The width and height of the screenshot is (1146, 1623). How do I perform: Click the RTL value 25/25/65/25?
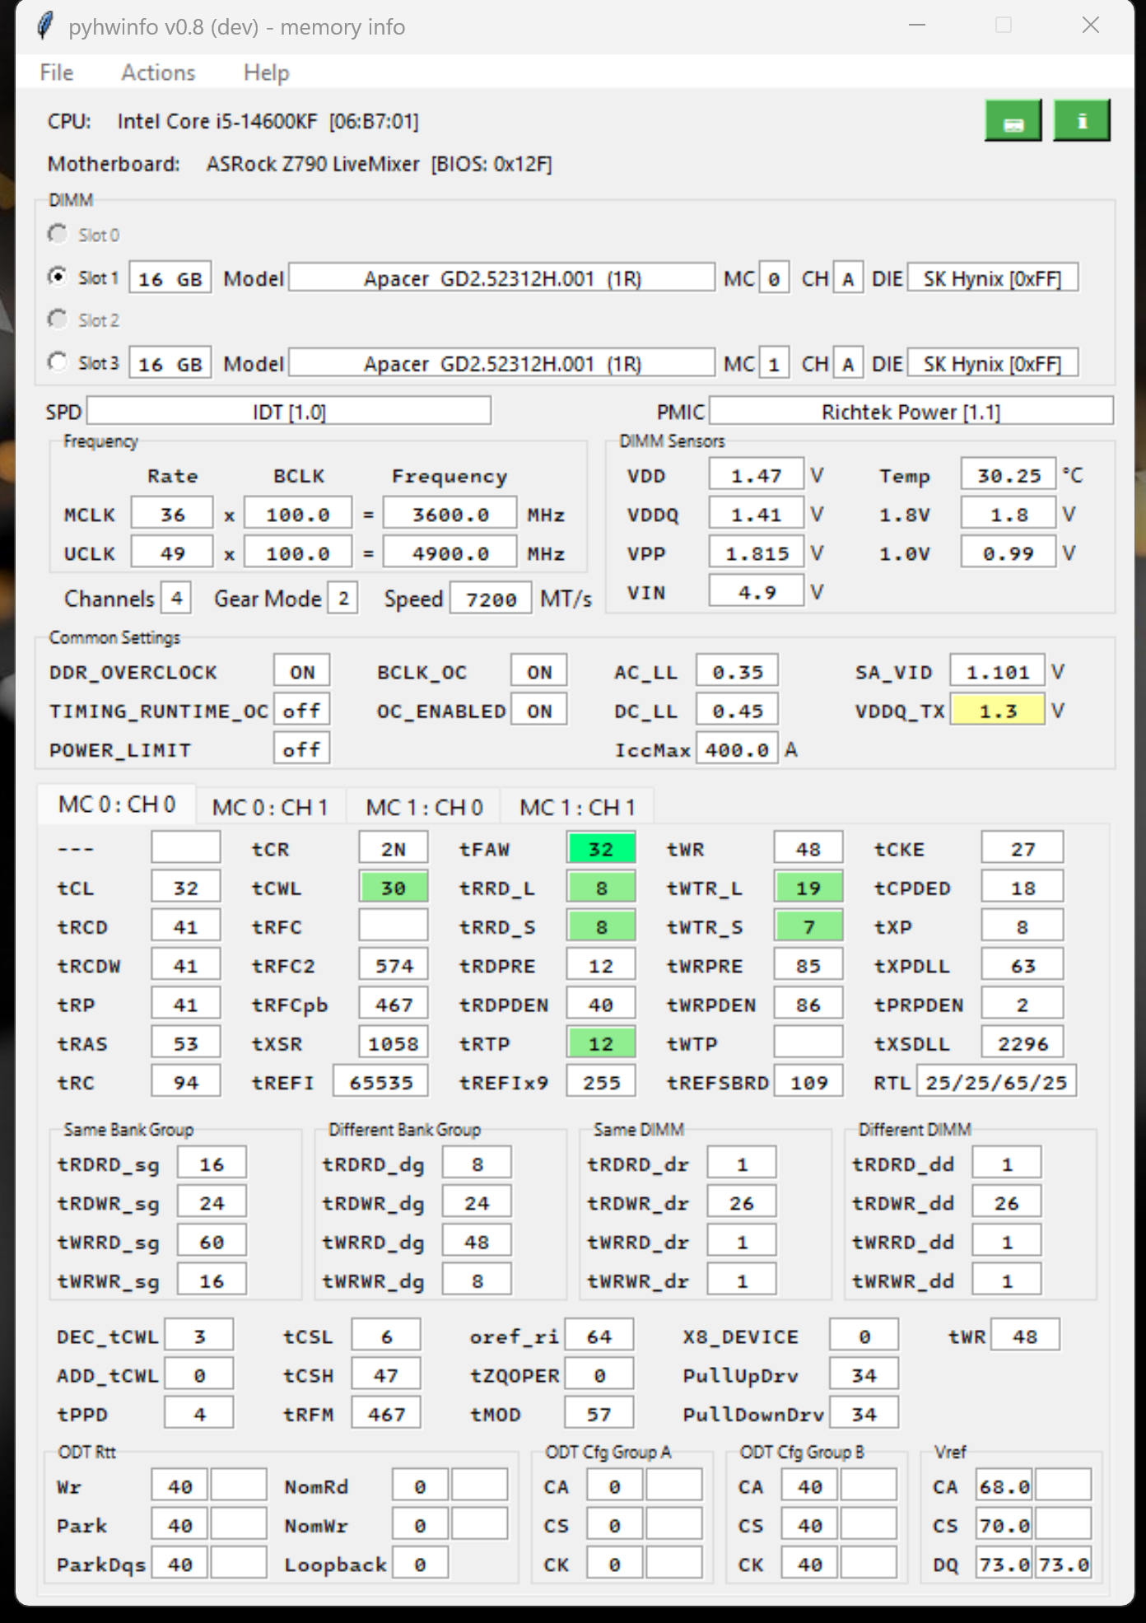coord(996,1082)
